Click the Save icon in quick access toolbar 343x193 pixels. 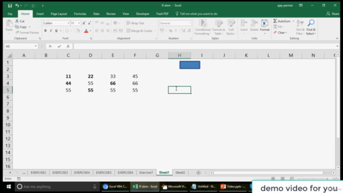click(x=10, y=5)
